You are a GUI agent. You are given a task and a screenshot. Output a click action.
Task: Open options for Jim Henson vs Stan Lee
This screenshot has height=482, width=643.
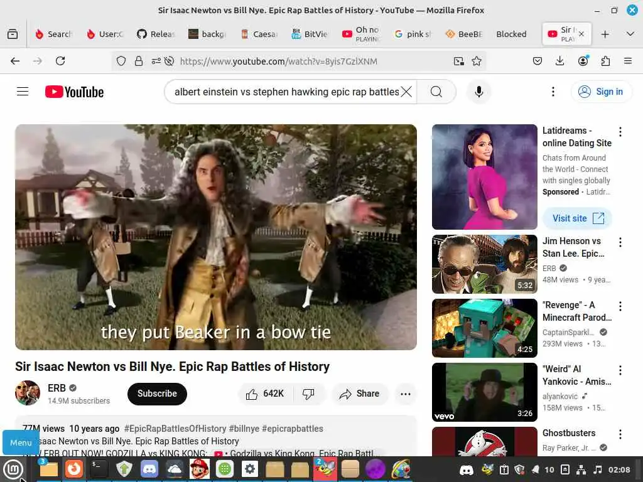pyautogui.click(x=620, y=242)
